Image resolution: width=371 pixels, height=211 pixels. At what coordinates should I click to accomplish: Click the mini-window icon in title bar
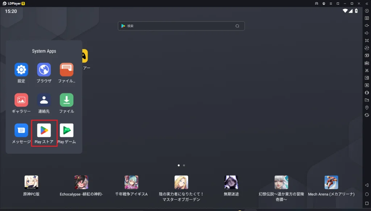(338, 4)
